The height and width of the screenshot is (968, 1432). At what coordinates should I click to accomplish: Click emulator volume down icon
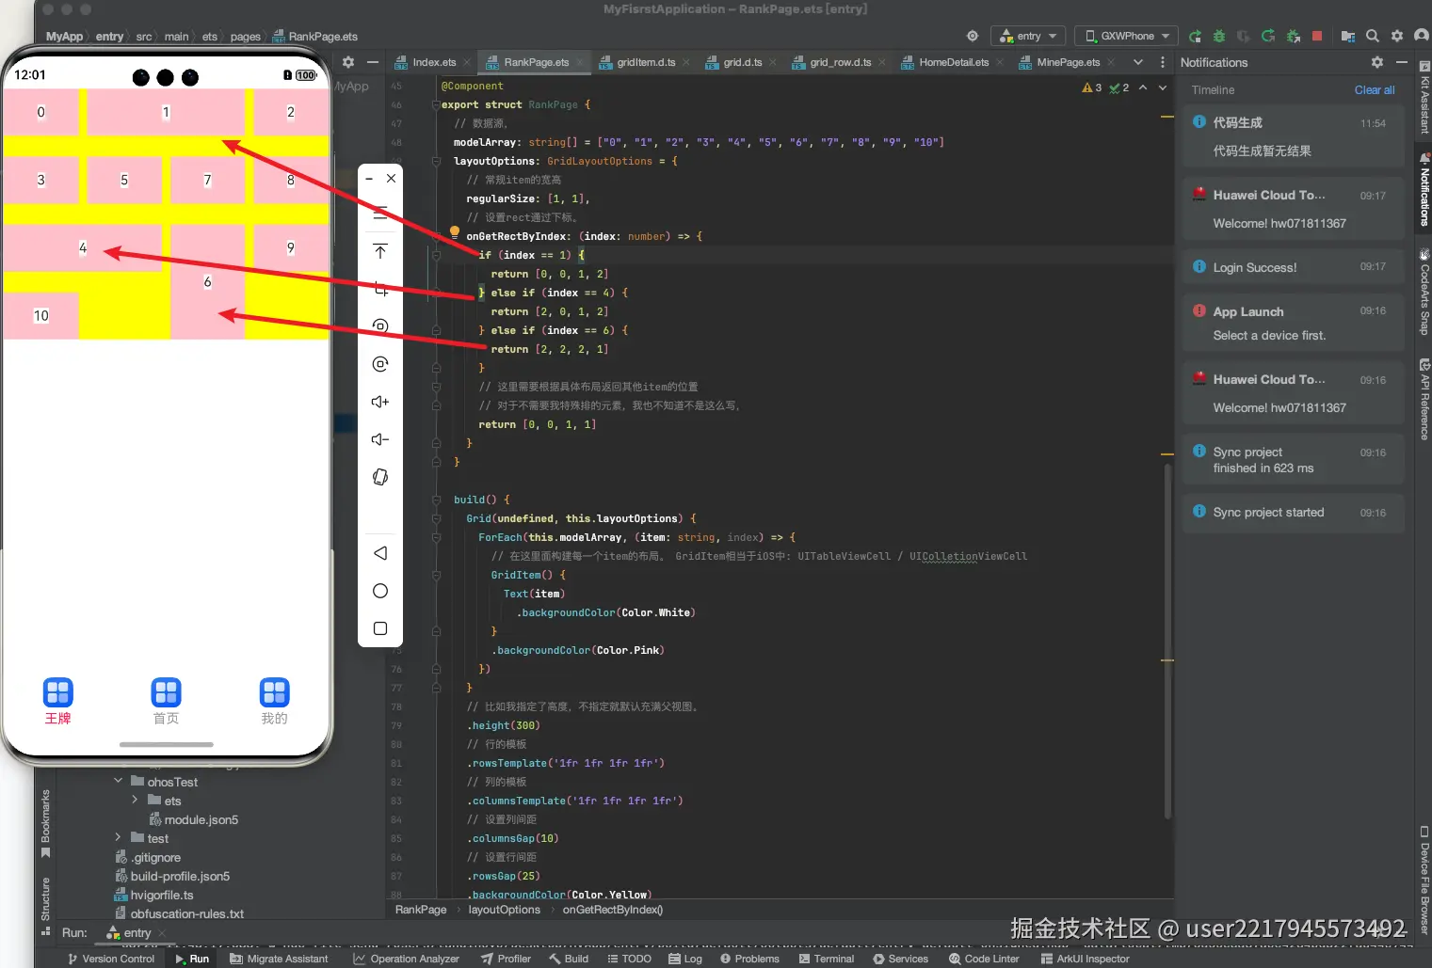pyautogui.click(x=380, y=439)
